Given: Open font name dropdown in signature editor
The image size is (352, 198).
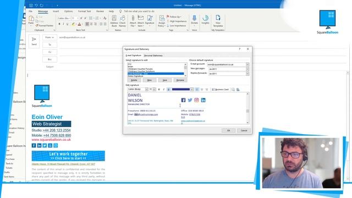Looking at the screenshot, I should click(146, 89).
